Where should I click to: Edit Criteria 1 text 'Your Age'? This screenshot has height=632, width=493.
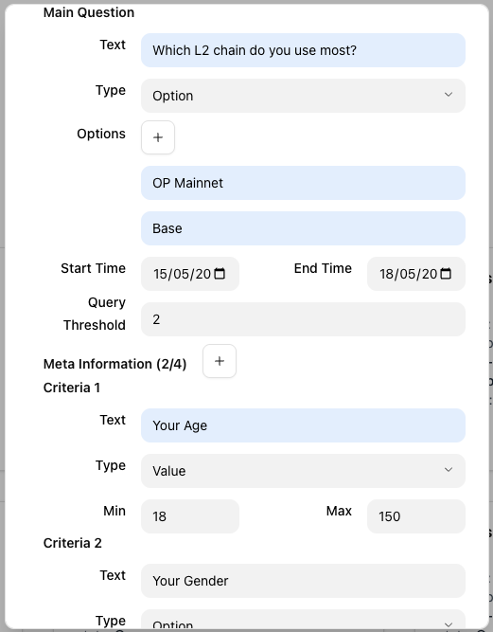pos(303,425)
